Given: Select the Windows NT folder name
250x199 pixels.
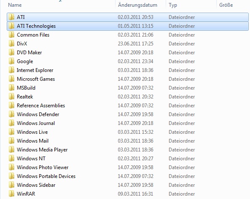Looking at the screenshot, I should point(31,159).
